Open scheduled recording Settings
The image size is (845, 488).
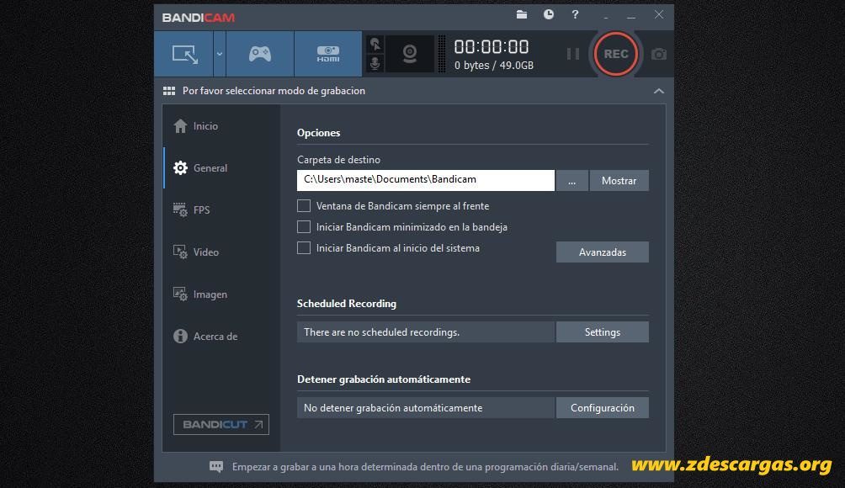click(x=602, y=332)
